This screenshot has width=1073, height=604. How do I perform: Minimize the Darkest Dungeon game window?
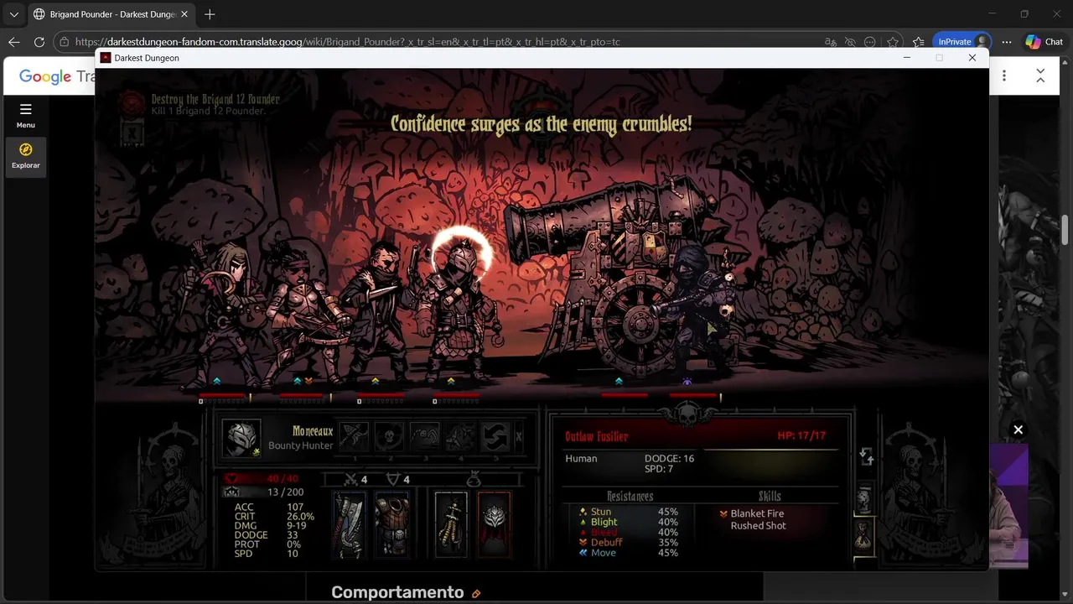coord(906,58)
